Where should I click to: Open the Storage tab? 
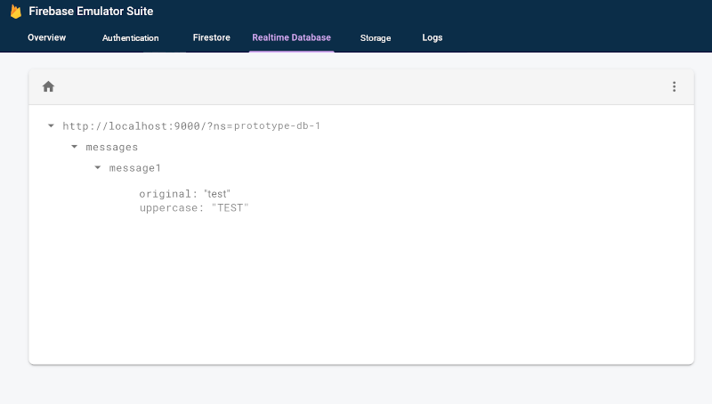(x=375, y=38)
